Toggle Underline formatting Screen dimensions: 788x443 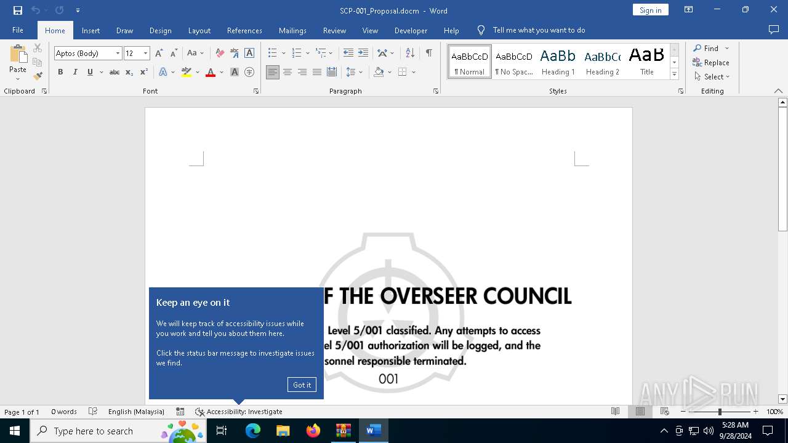pos(90,72)
